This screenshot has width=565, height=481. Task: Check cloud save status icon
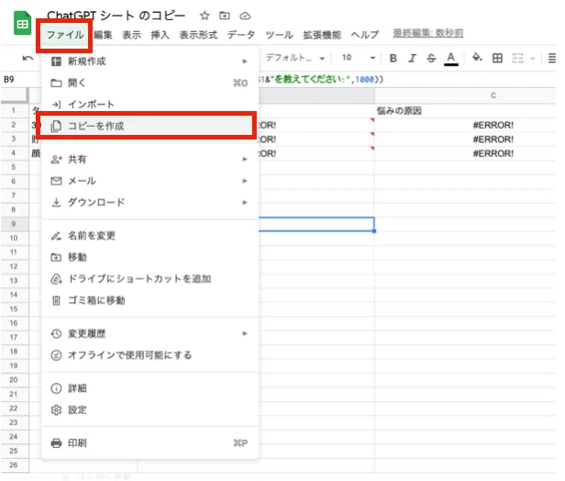(x=245, y=16)
